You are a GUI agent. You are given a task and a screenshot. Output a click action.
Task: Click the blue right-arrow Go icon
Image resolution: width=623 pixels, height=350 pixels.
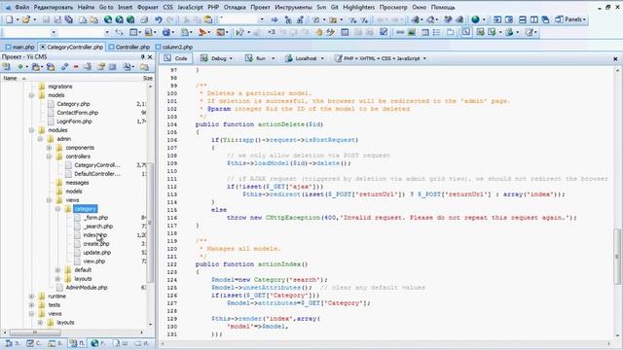tap(275, 19)
